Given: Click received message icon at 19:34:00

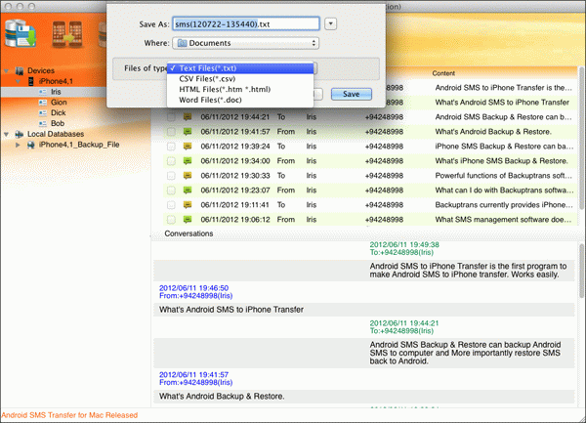Looking at the screenshot, I should point(188,161).
